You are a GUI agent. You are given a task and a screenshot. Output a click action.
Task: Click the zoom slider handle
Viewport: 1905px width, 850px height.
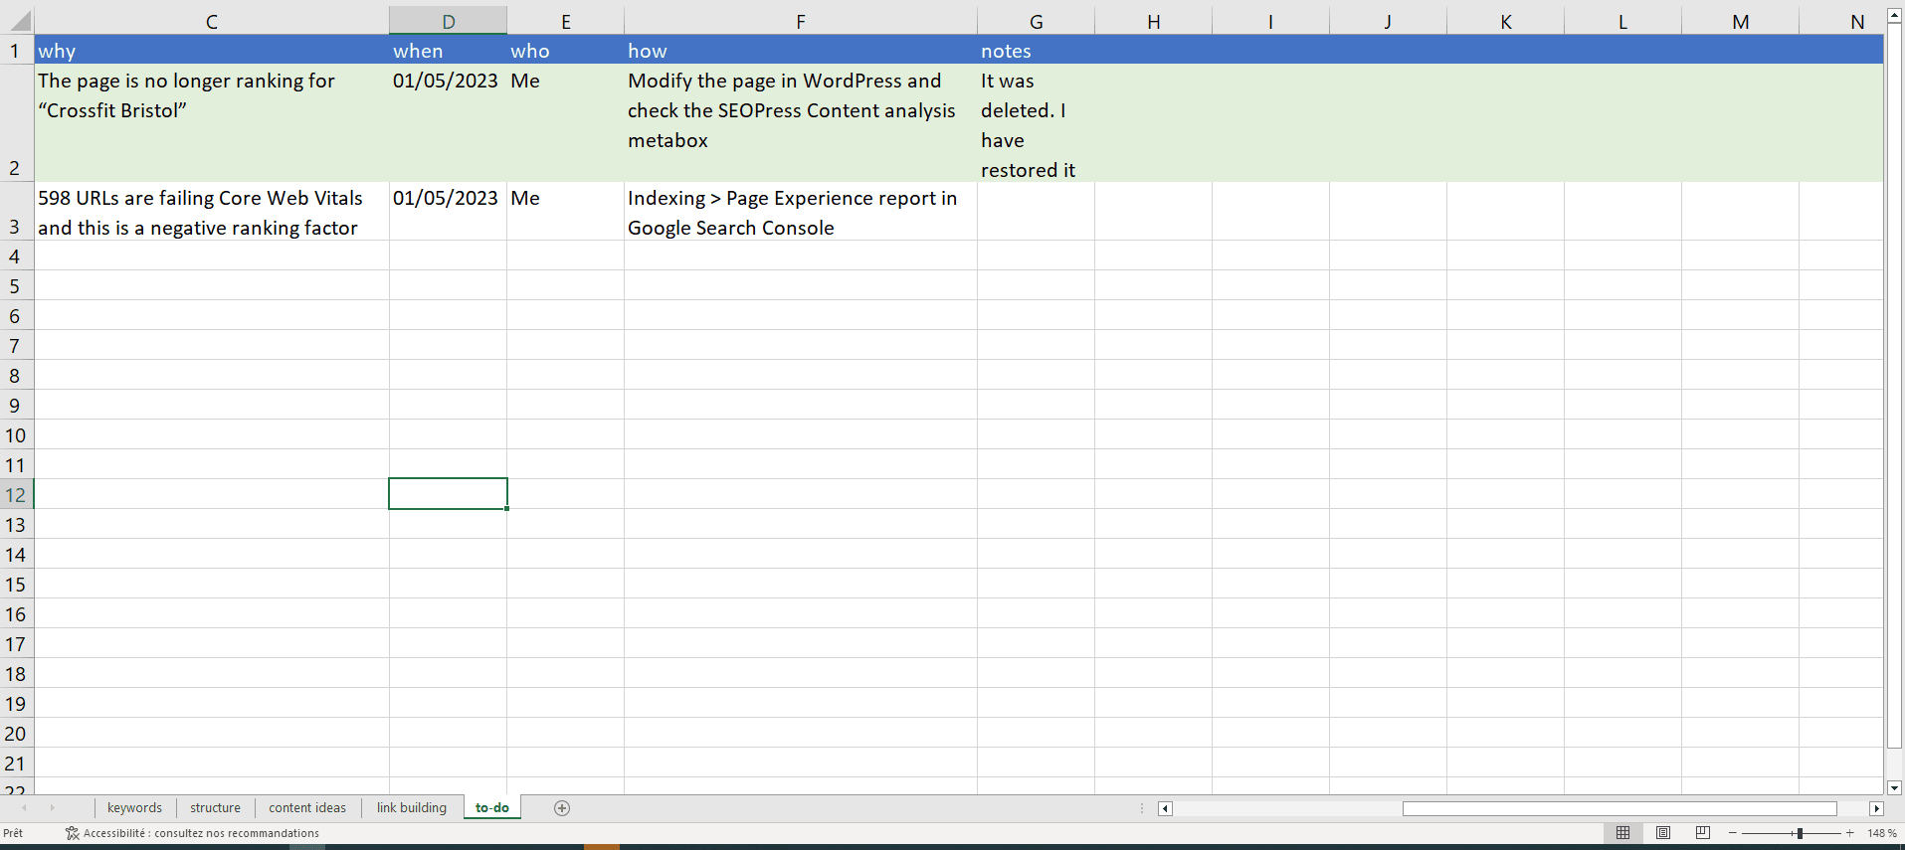click(x=1800, y=833)
